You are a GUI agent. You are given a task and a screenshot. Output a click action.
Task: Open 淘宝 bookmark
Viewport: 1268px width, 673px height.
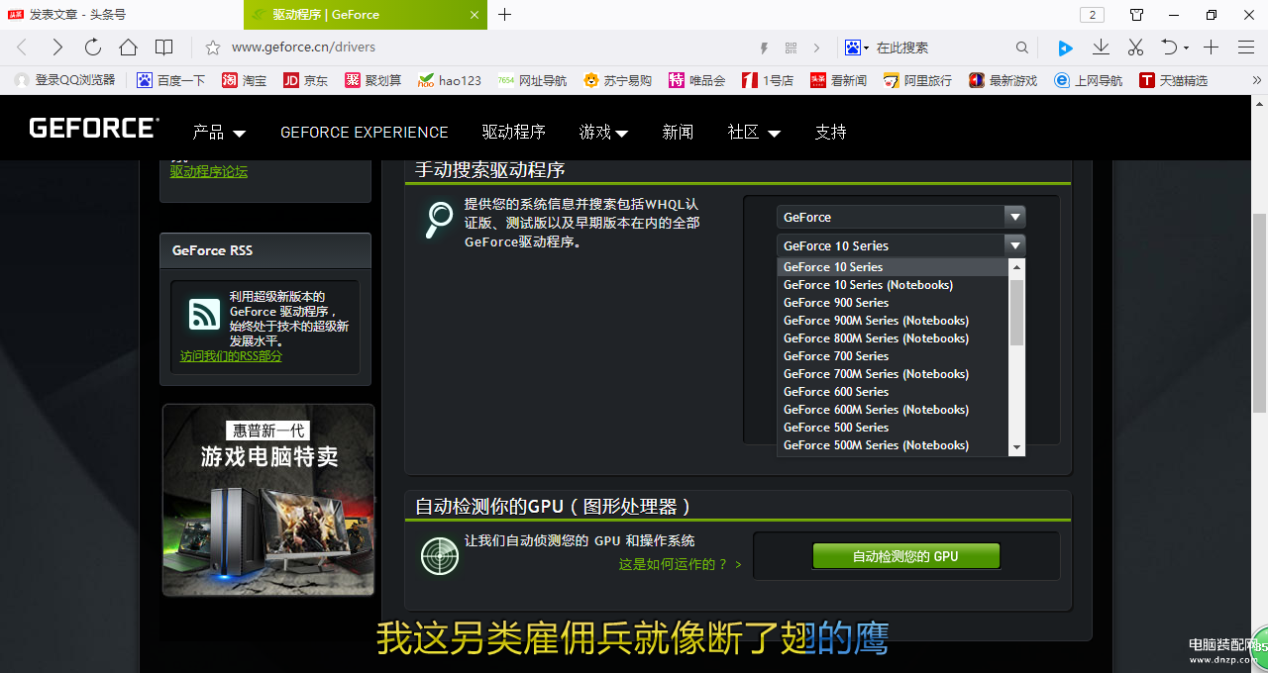point(245,80)
